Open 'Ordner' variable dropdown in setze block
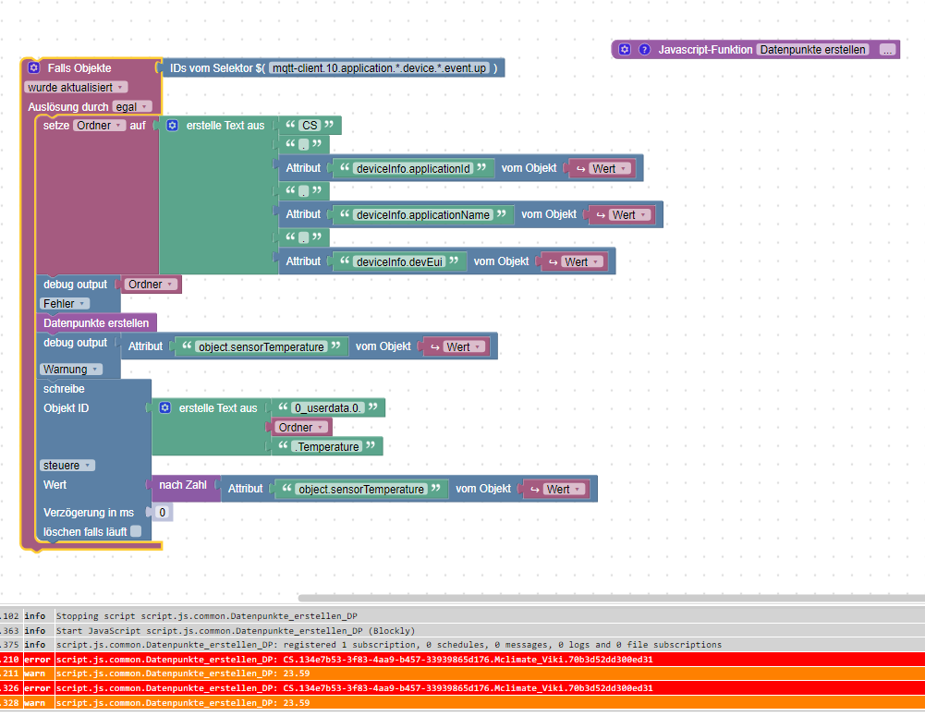The height and width of the screenshot is (716, 925). 99,126
